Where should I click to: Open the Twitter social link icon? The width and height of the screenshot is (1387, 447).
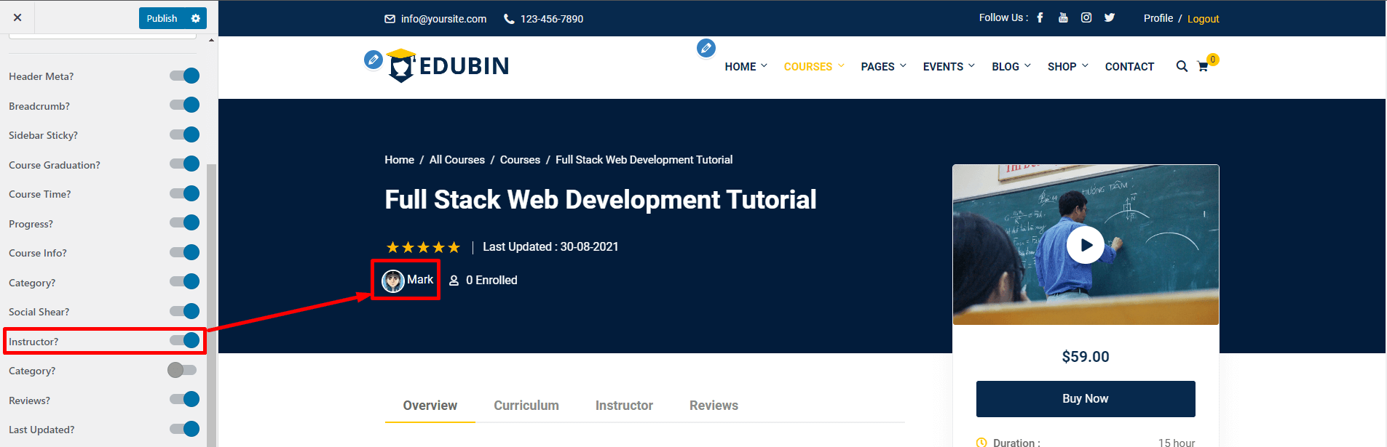click(1109, 18)
